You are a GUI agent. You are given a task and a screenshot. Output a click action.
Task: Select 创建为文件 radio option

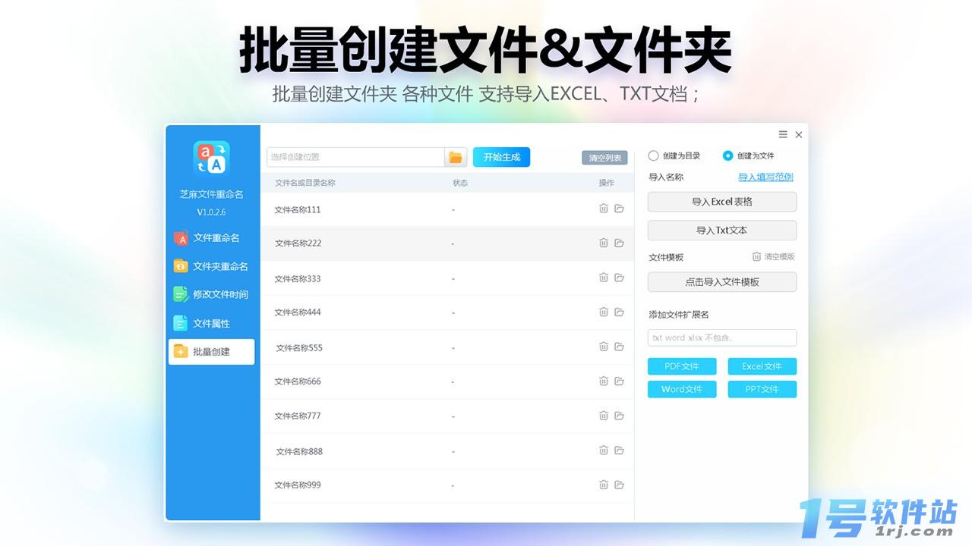(749, 155)
